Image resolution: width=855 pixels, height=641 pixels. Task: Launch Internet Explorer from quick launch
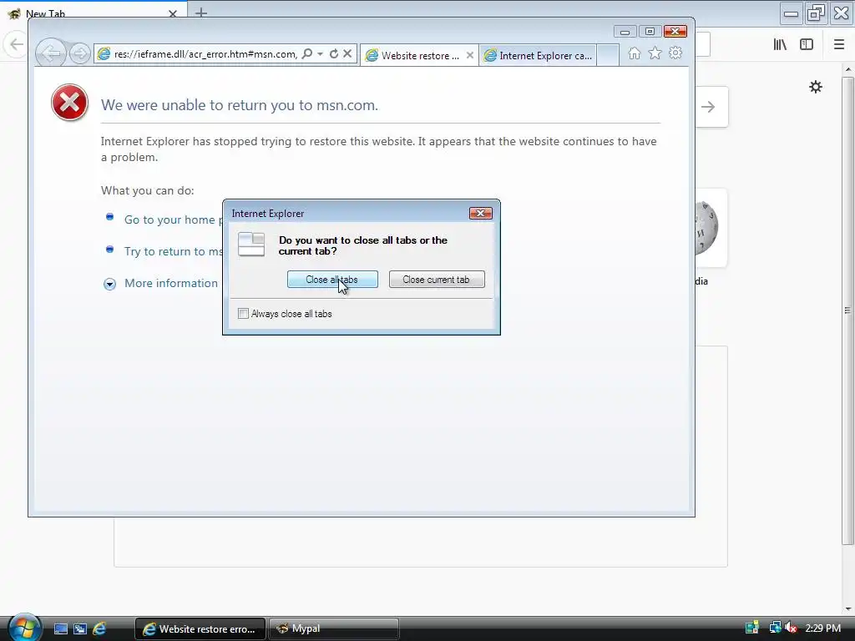coord(99,629)
